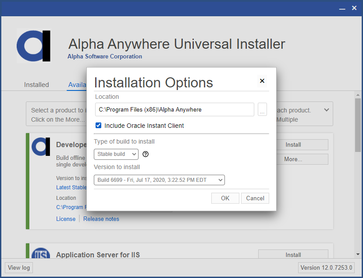Image resolution: width=363 pixels, height=278 pixels.
Task: Click the Alpha Anywhere logo in header
Action: point(34,46)
